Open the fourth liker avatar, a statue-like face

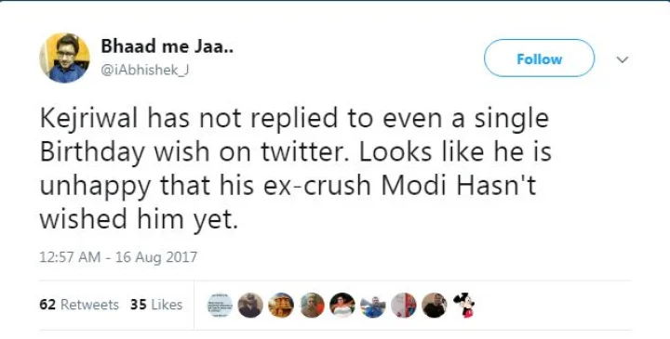point(312,305)
